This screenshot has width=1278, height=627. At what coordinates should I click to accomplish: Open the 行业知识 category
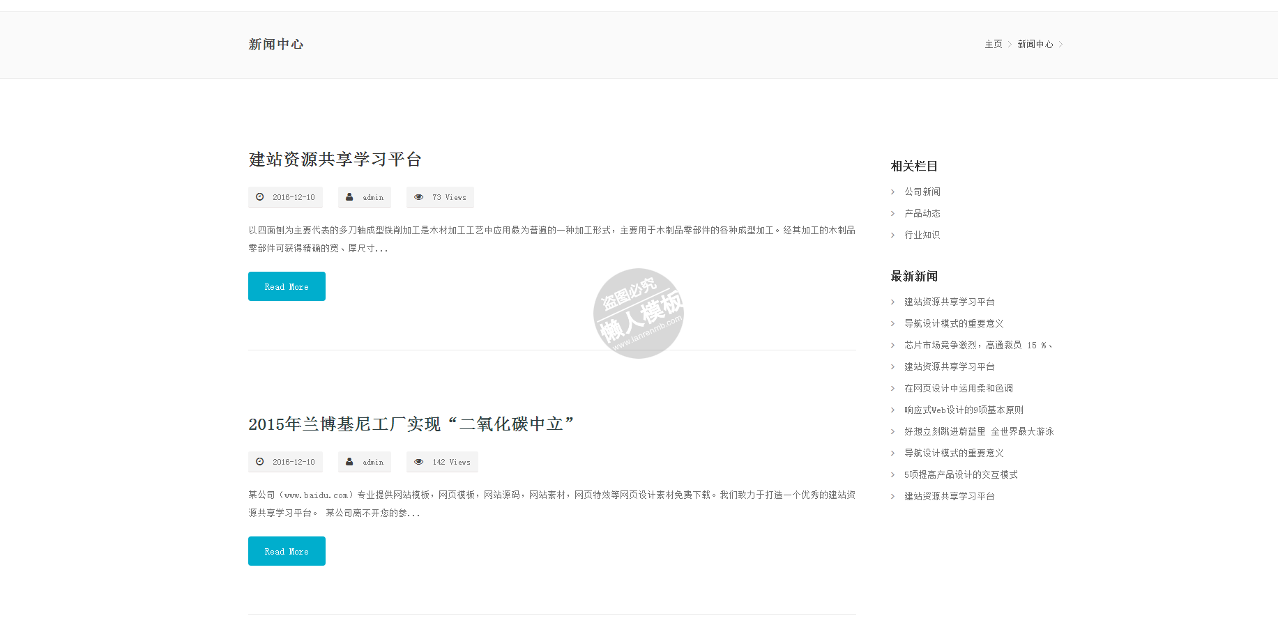(x=922, y=235)
